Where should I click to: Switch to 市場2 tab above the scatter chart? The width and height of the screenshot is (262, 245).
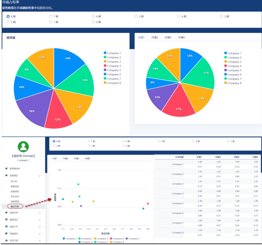(65, 159)
